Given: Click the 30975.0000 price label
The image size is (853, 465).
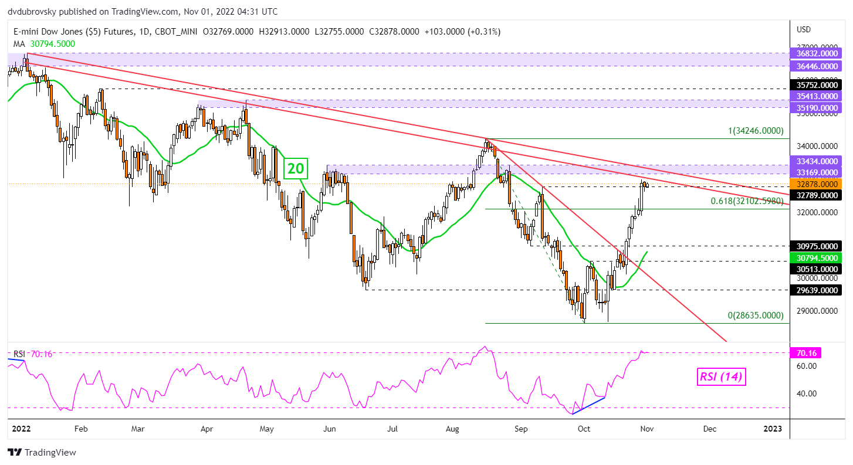Looking at the screenshot, I should [x=817, y=246].
